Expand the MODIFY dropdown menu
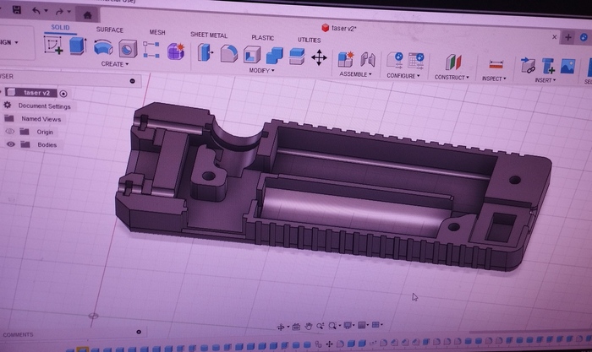This screenshot has width=592, height=352. pyautogui.click(x=260, y=70)
